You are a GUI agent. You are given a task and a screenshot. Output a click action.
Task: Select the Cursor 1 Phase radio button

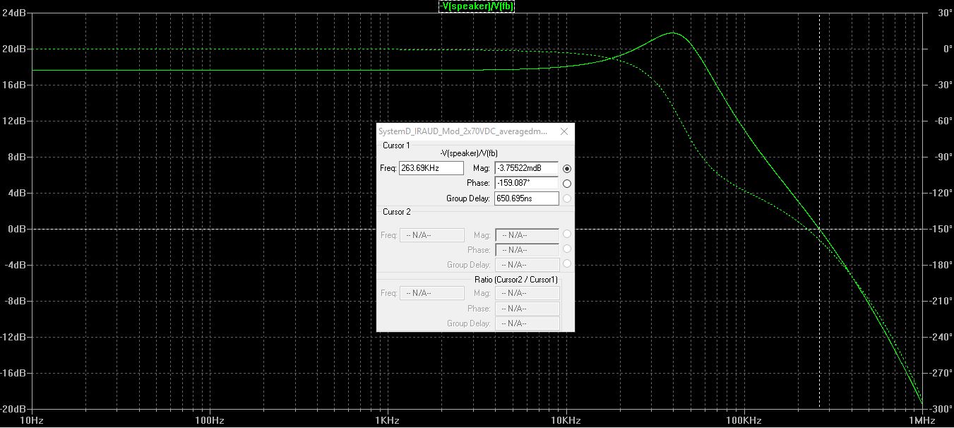click(x=567, y=184)
